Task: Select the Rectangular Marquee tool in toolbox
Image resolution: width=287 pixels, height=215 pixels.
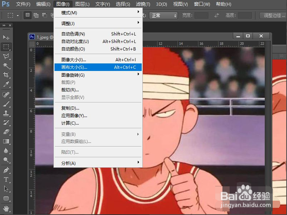Action: click(x=6, y=47)
